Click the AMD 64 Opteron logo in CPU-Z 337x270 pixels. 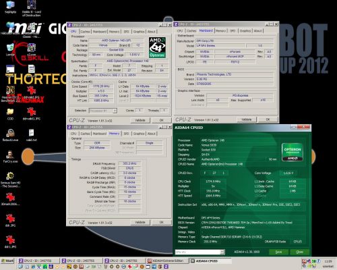coord(157,47)
